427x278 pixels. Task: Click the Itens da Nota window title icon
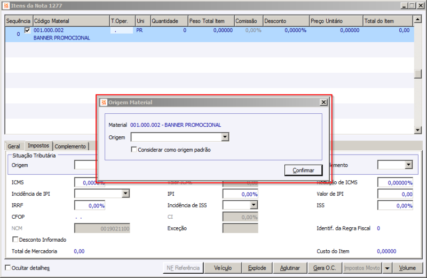click(6, 5)
